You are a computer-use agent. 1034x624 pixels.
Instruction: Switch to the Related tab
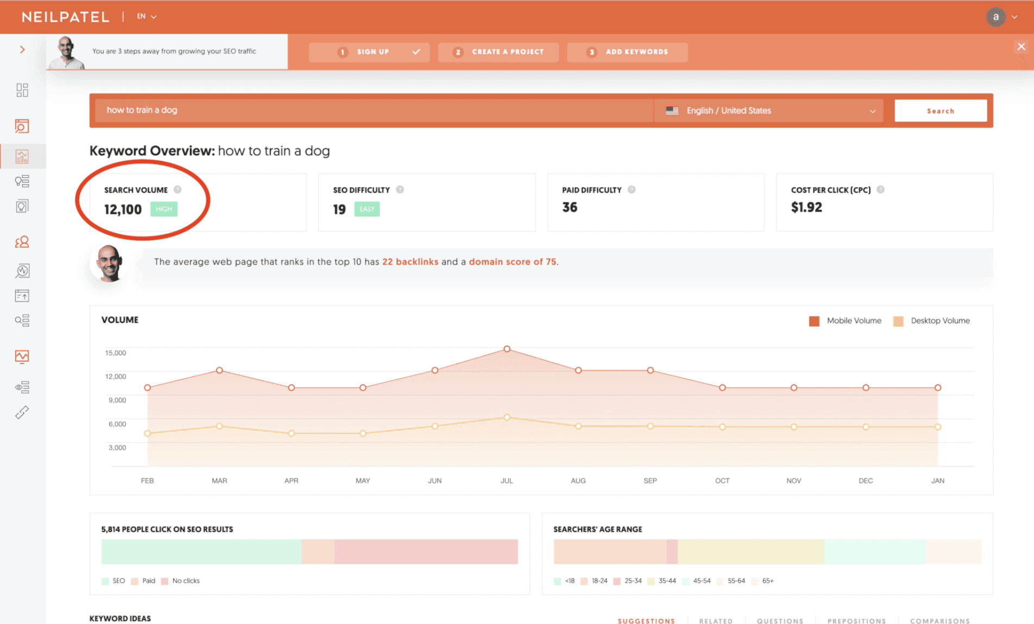(716, 620)
